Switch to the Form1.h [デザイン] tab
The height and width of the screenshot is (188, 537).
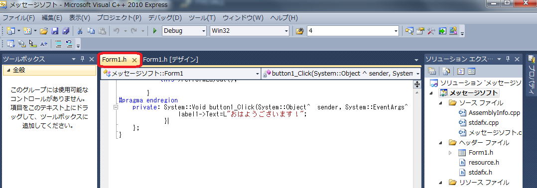point(170,60)
